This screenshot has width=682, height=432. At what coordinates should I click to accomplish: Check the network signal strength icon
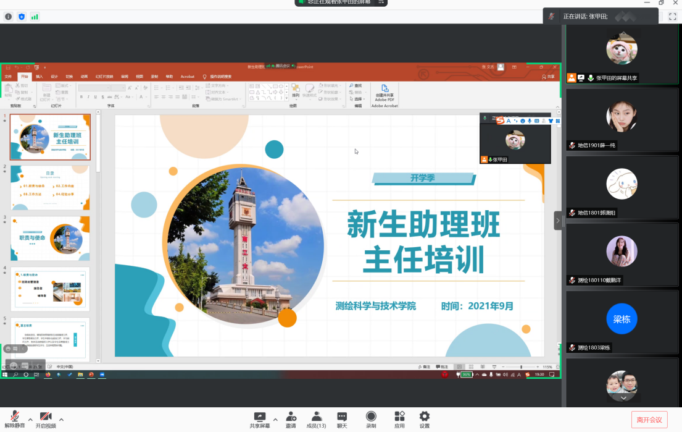(x=35, y=17)
